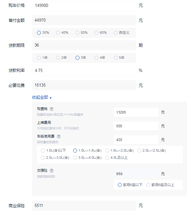Click help icon beside 车船使用费
The width and height of the screenshot is (187, 211).
[x=59, y=136]
